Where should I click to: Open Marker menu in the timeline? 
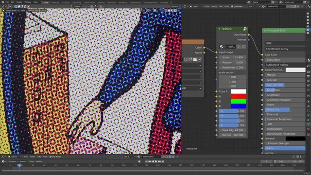pyautogui.click(x=39, y=161)
